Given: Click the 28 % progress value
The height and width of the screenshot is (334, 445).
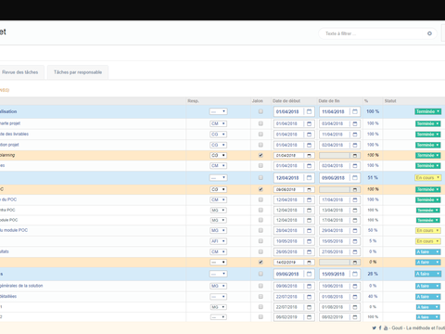Looking at the screenshot, I should point(373,274).
